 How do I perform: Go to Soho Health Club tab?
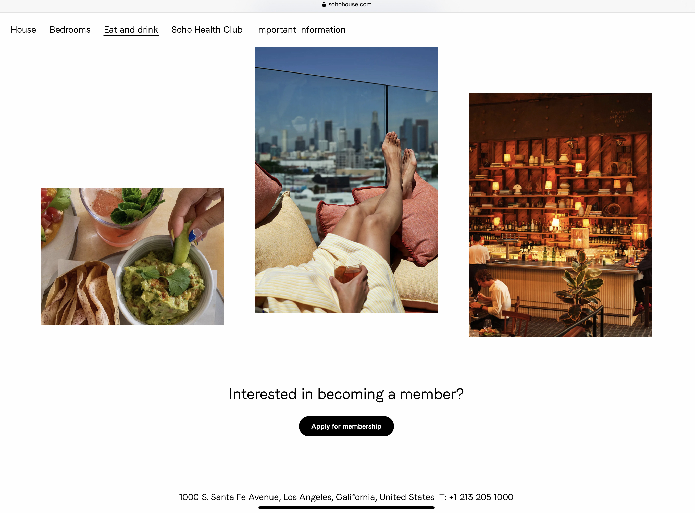coord(207,30)
